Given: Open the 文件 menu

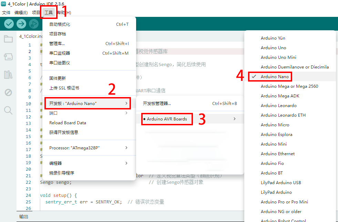Looking at the screenshot, I should coord(6,13).
